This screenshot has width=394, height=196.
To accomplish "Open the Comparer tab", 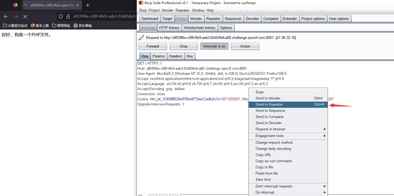I will coord(271,19).
